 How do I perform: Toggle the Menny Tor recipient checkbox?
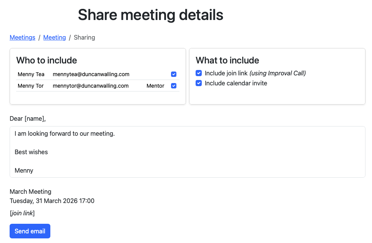(174, 86)
